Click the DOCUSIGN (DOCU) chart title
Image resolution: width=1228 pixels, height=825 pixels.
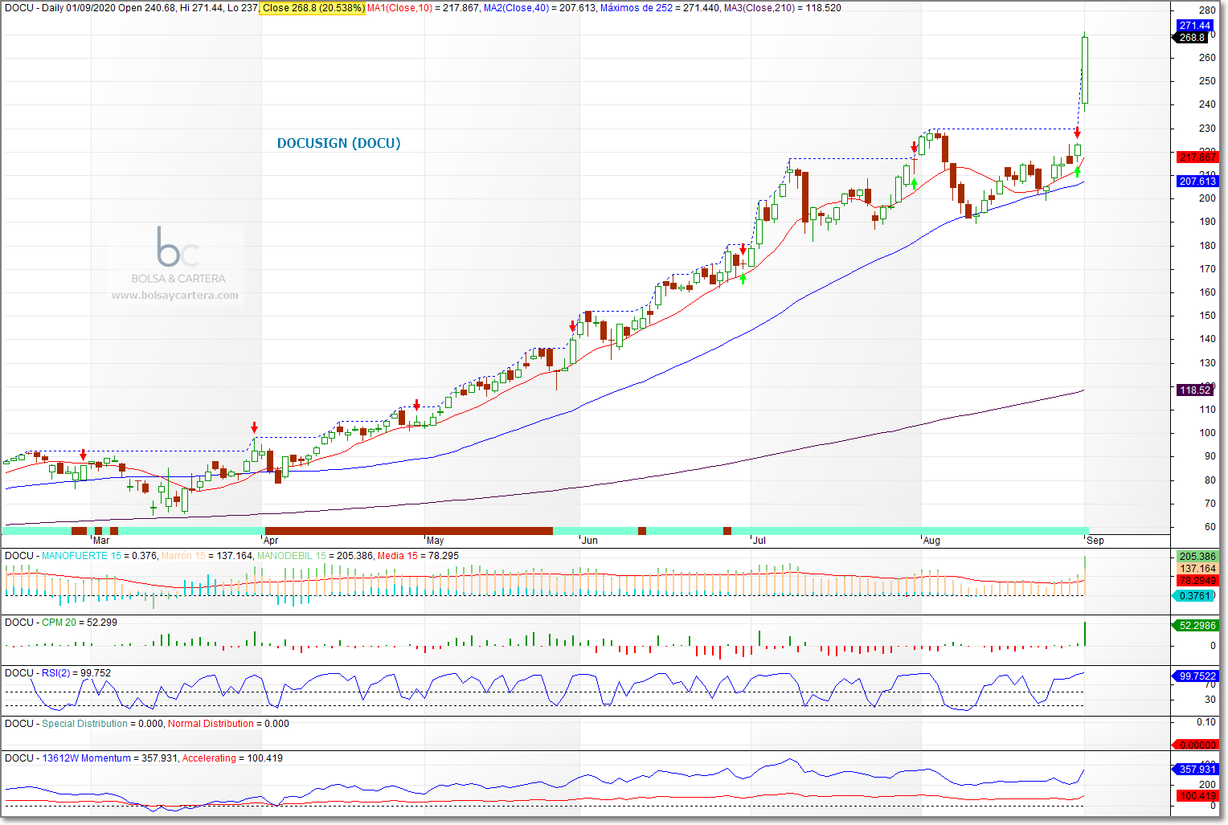point(338,143)
